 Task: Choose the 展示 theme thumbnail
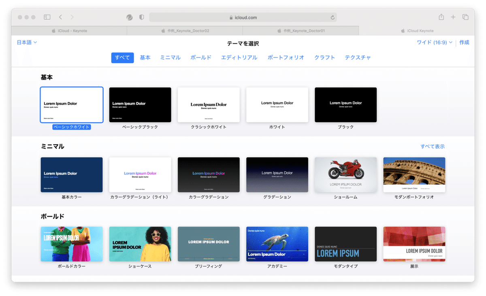pyautogui.click(x=414, y=244)
